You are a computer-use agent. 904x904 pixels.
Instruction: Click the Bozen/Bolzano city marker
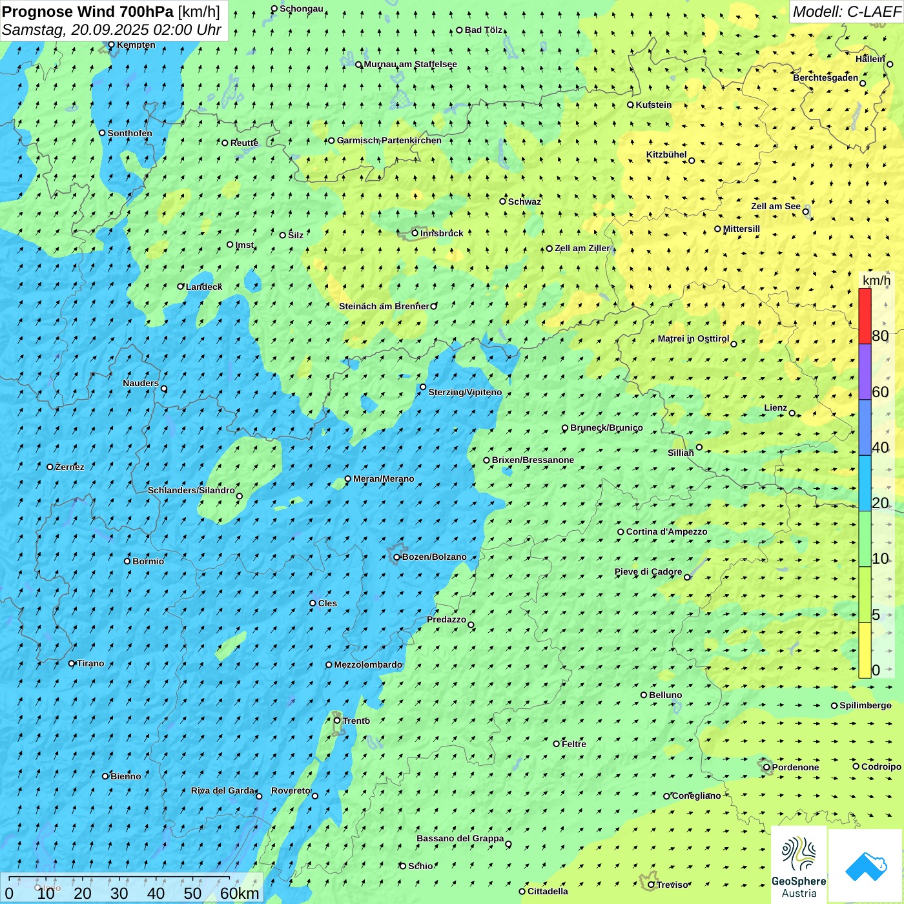(x=397, y=557)
